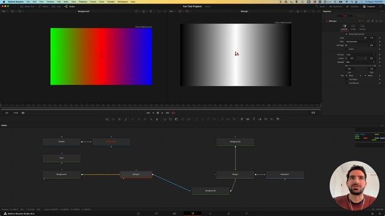
Task: Add a Blur node from the toolbar
Action: pos(157,119)
